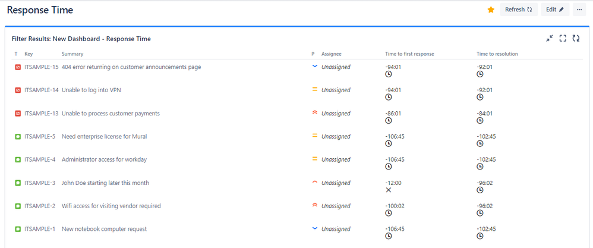The image size is (593, 248).
Task: Select the -100:02 first response value
Action: click(395, 206)
